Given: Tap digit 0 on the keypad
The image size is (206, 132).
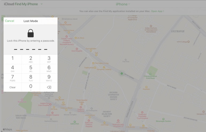Looking at the screenshot, I should pyautogui.click(x=31, y=87).
